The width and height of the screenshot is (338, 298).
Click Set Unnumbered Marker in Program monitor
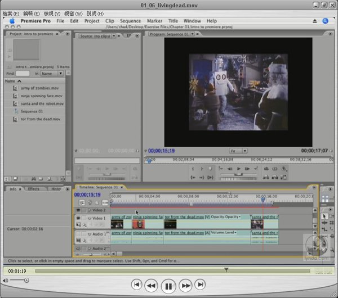[x=210, y=169]
